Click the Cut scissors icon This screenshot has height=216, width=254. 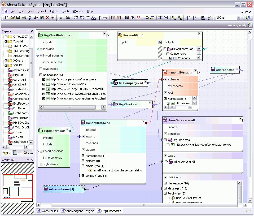(30, 18)
